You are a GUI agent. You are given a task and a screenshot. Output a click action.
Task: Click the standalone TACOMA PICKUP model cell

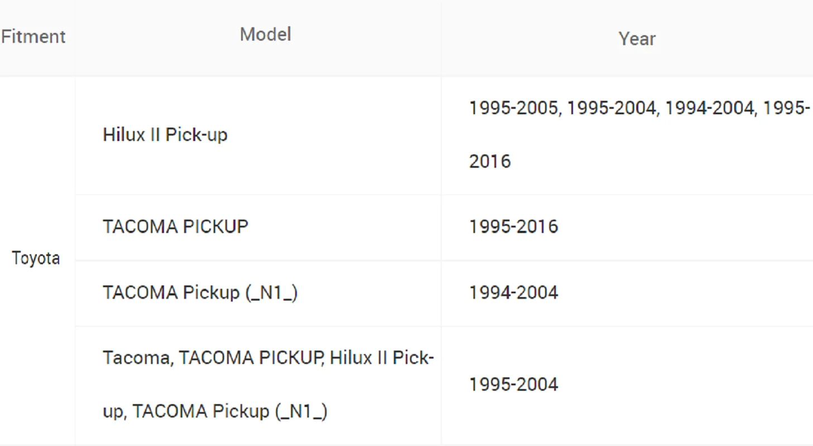coord(175,227)
